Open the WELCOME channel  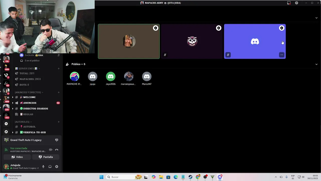[x=37, y=97]
